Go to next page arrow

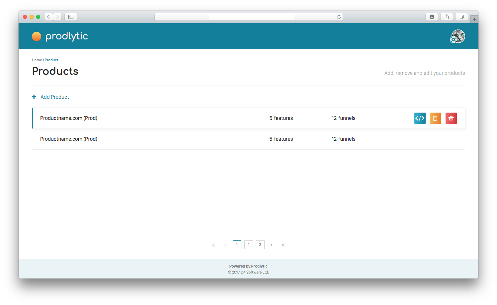tap(272, 245)
